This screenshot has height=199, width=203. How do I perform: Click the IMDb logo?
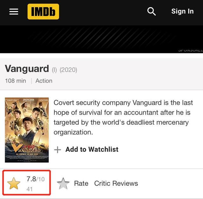click(43, 12)
